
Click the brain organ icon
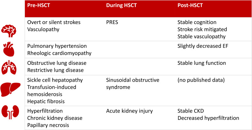pos(11,29)
